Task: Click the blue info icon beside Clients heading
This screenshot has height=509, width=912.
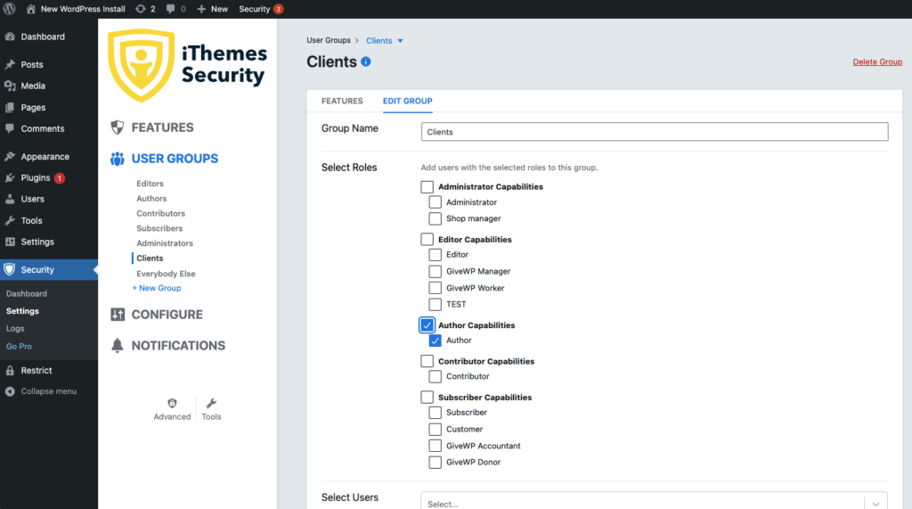Action: coord(366,62)
